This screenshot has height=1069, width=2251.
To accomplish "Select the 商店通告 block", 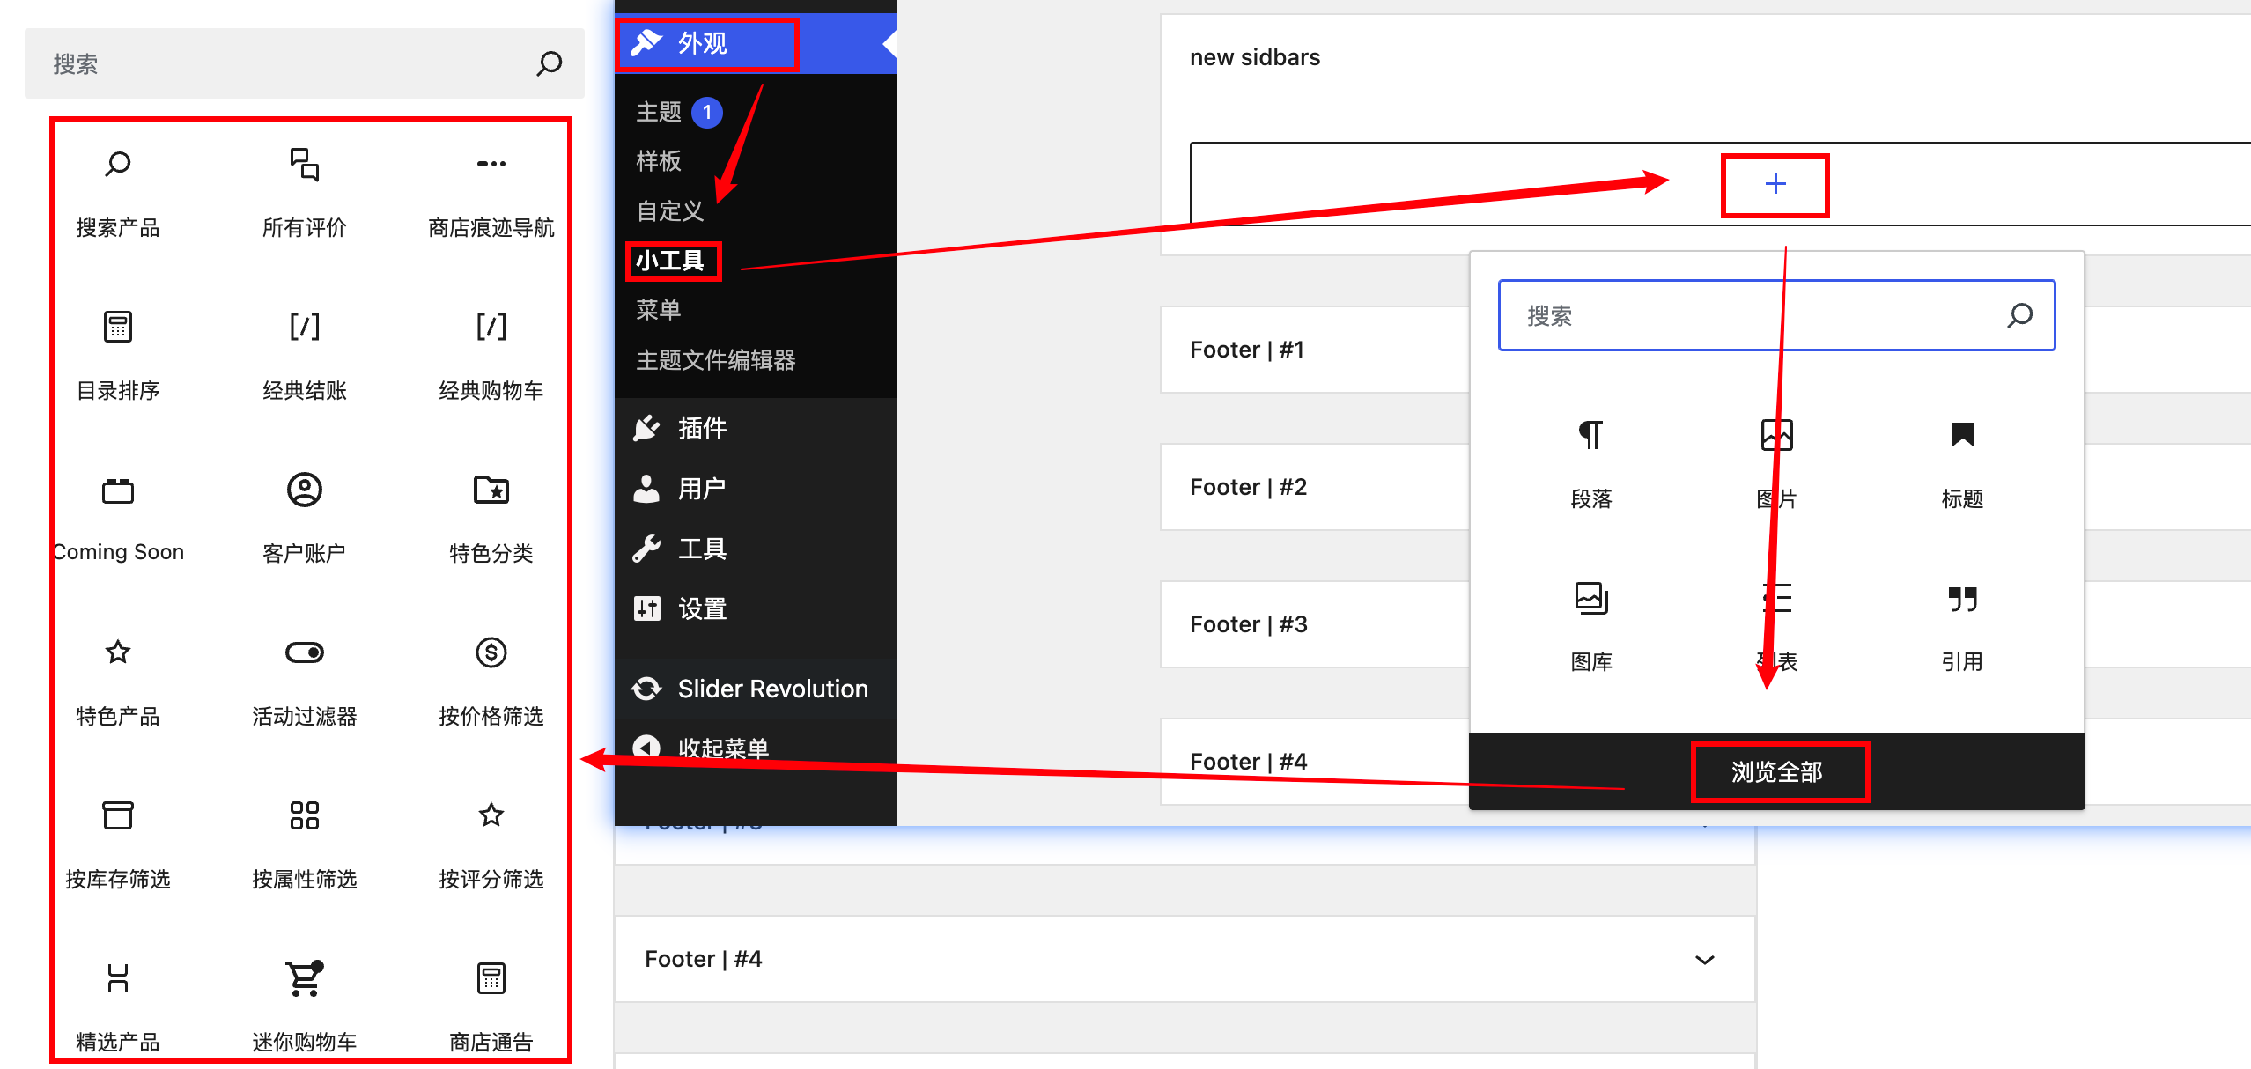I will click(x=491, y=1008).
